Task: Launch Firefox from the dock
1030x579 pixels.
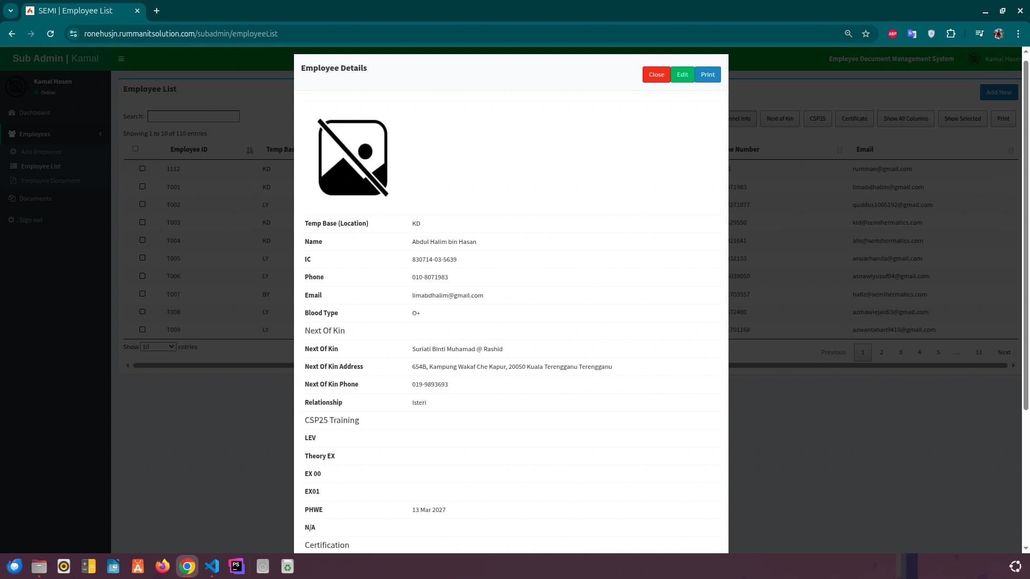Action: tap(163, 566)
